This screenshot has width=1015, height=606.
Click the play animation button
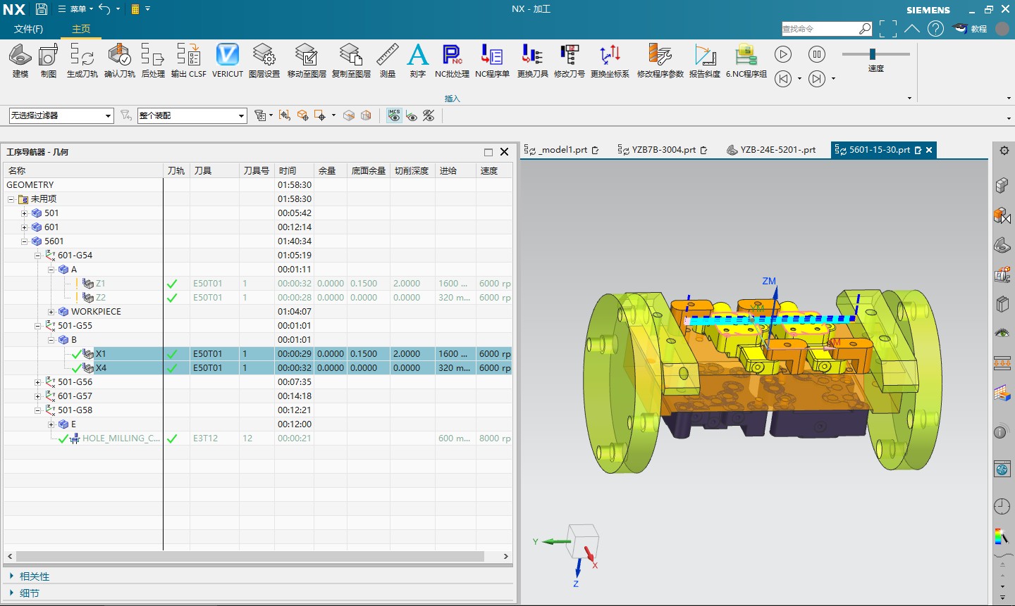[783, 54]
